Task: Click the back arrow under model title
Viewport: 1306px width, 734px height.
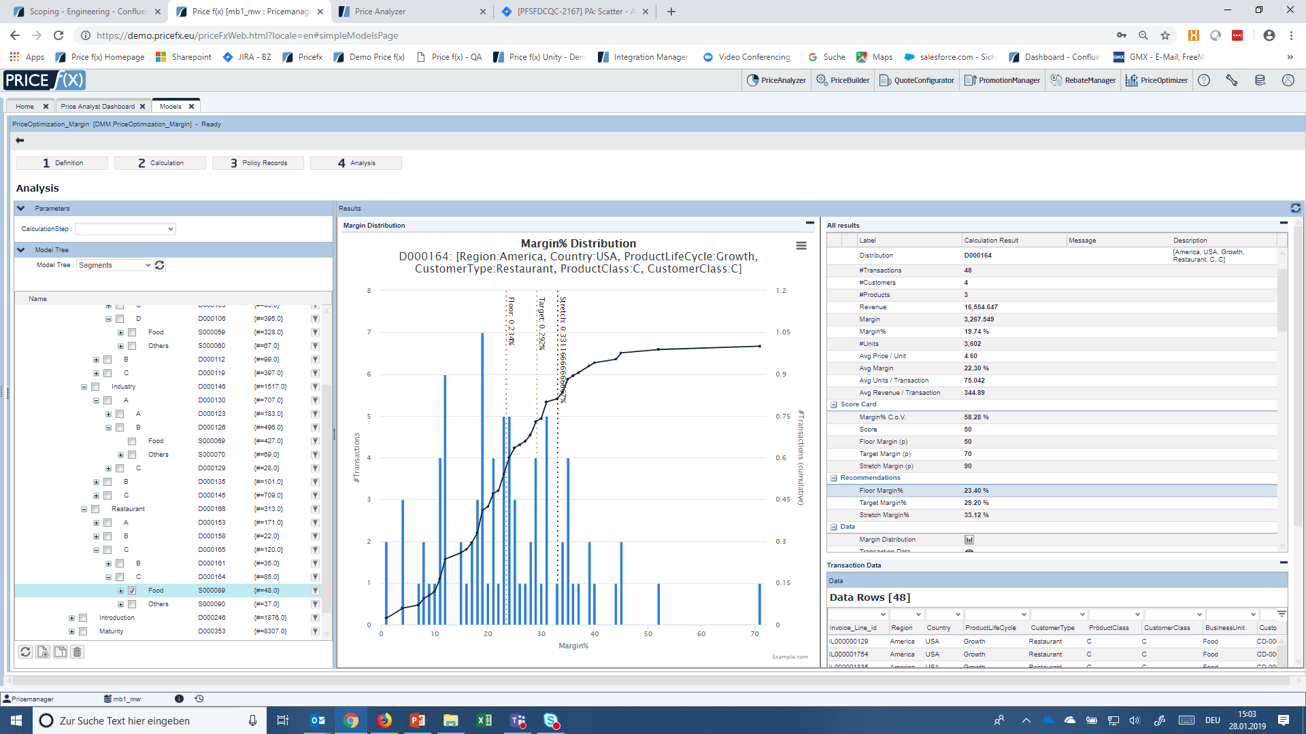Action: 20,141
